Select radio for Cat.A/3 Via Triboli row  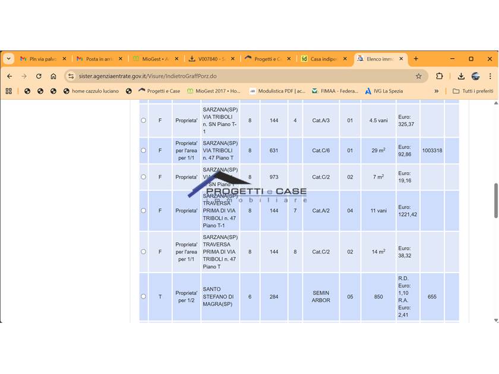pyautogui.click(x=143, y=121)
